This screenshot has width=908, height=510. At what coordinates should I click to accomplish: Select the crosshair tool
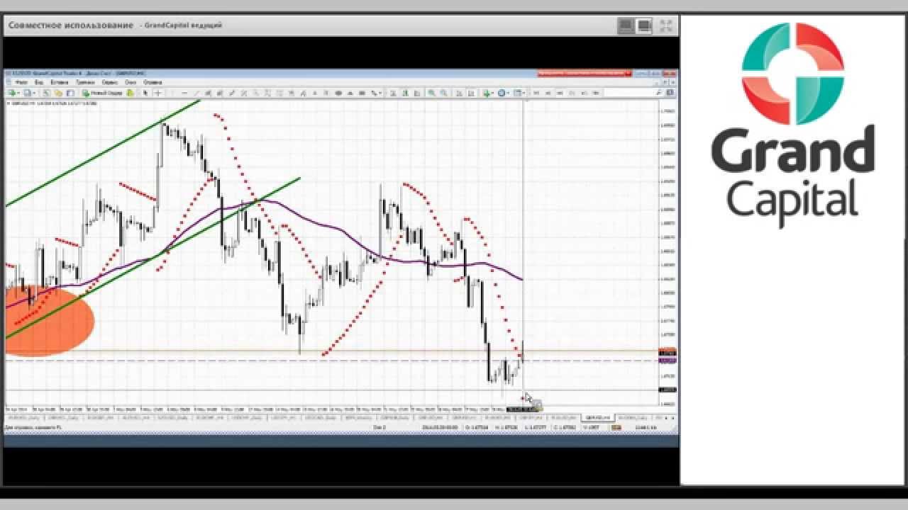pyautogui.click(x=157, y=93)
